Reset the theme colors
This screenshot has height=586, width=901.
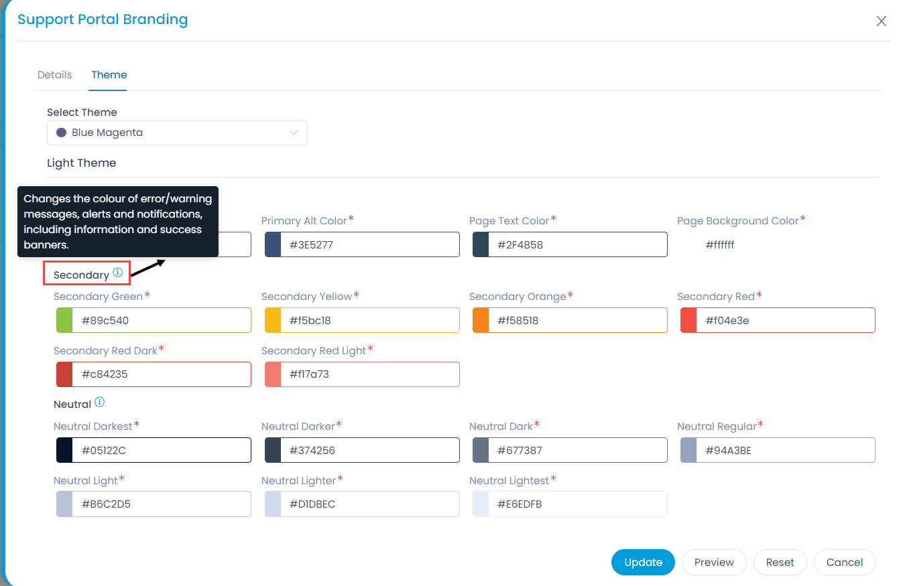(780, 563)
